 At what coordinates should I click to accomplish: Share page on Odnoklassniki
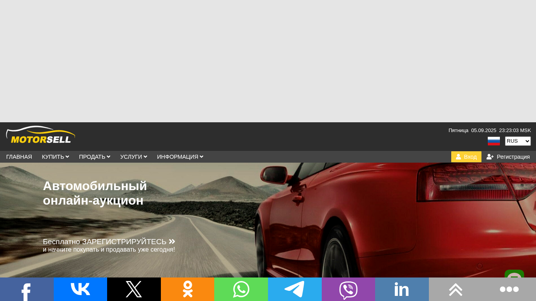tap(188, 289)
